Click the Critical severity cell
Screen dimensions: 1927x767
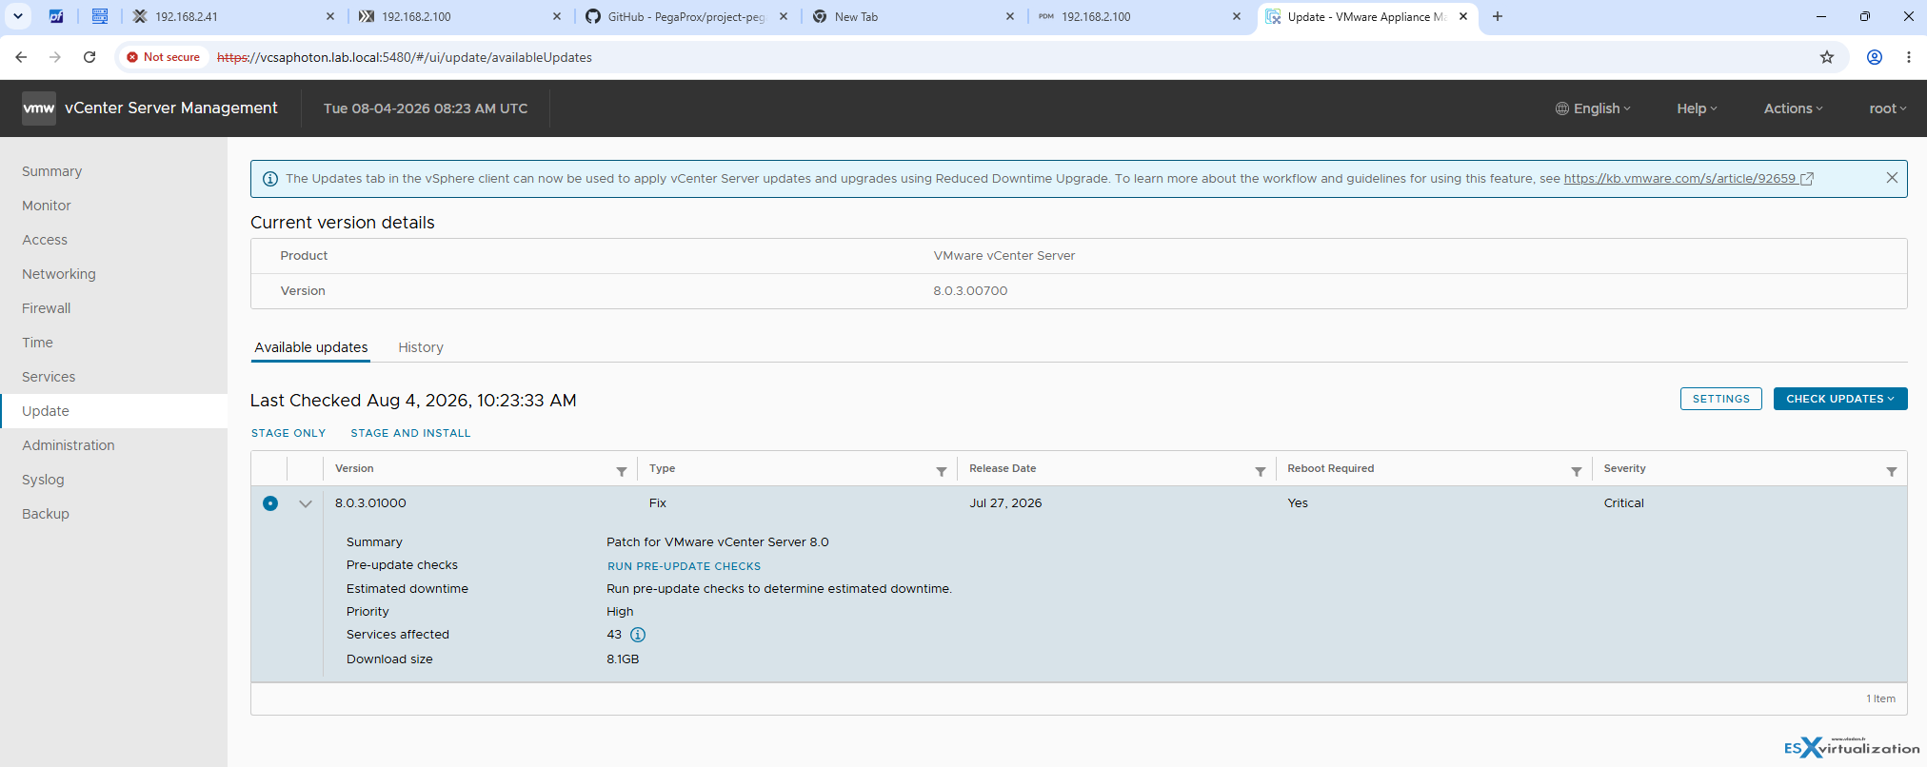point(1623,503)
